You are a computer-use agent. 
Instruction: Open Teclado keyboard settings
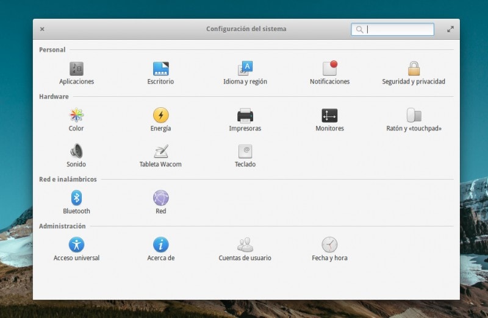point(245,152)
